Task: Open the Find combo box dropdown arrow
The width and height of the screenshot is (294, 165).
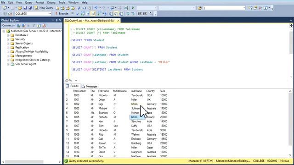Action: pyautogui.click(x=244, y=8)
